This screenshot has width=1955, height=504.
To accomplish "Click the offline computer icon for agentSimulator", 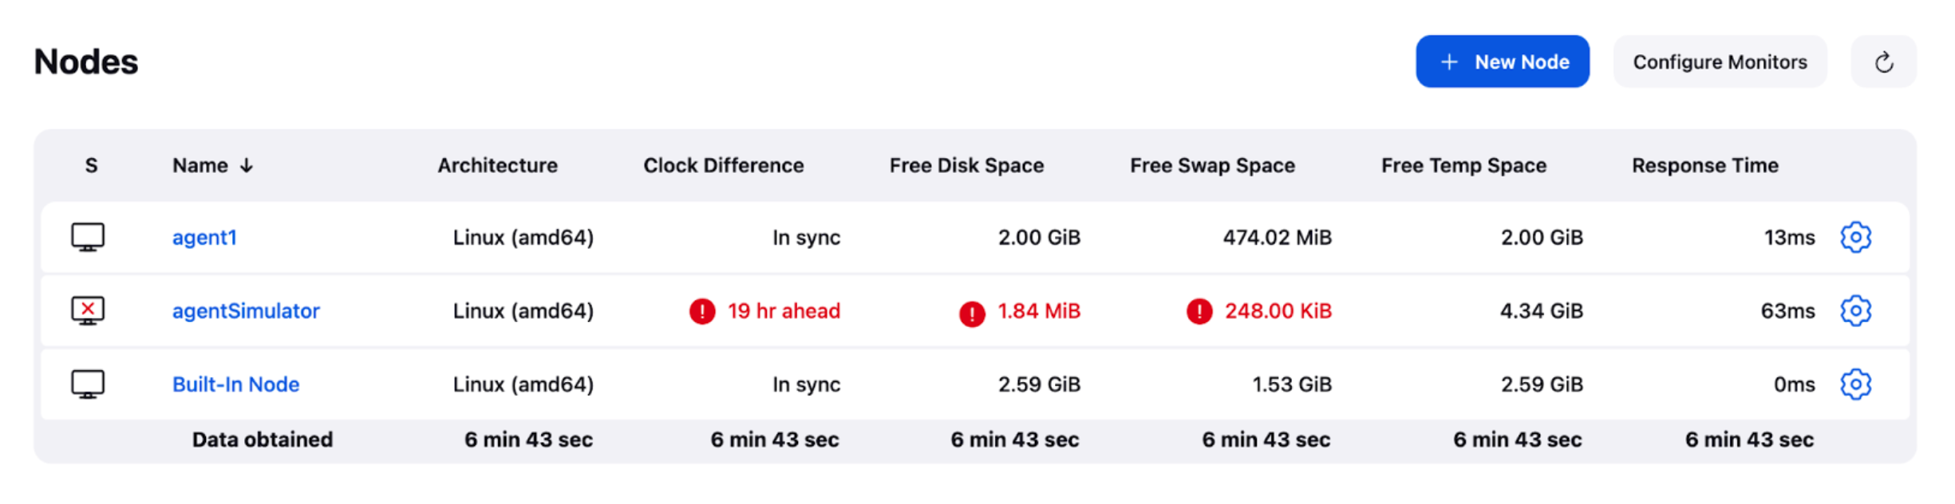I will pos(88,310).
